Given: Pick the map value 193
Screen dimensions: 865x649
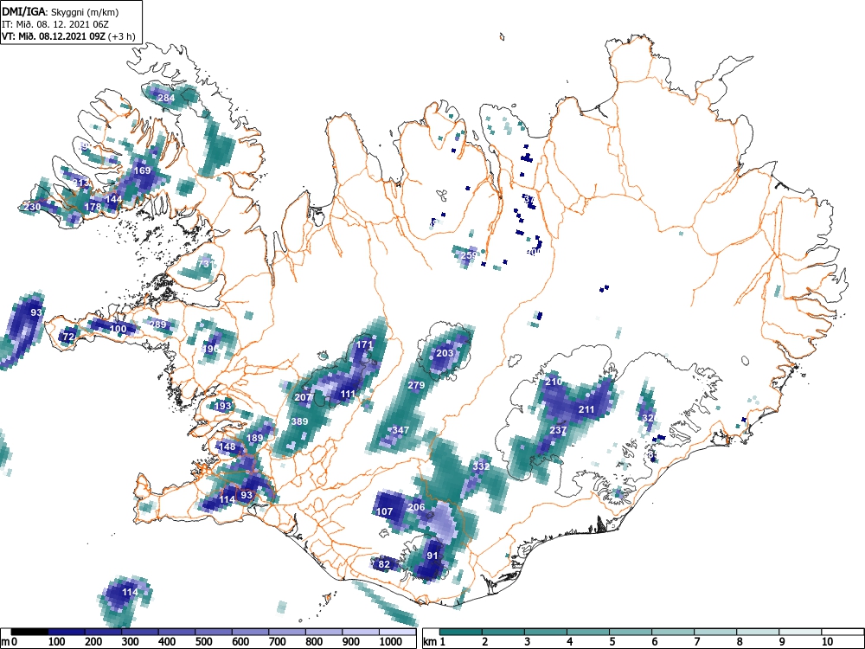Looking at the screenshot, I should [223, 406].
